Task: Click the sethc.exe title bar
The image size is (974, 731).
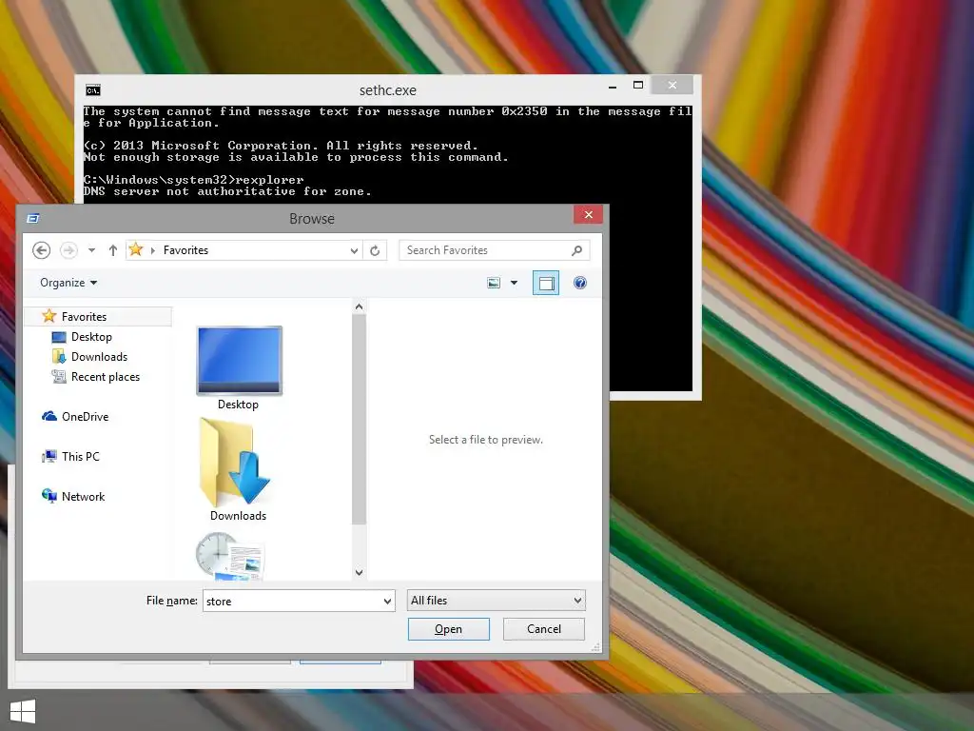Action: (x=388, y=90)
